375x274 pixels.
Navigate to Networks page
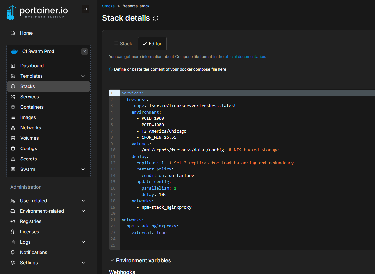pyautogui.click(x=30, y=128)
